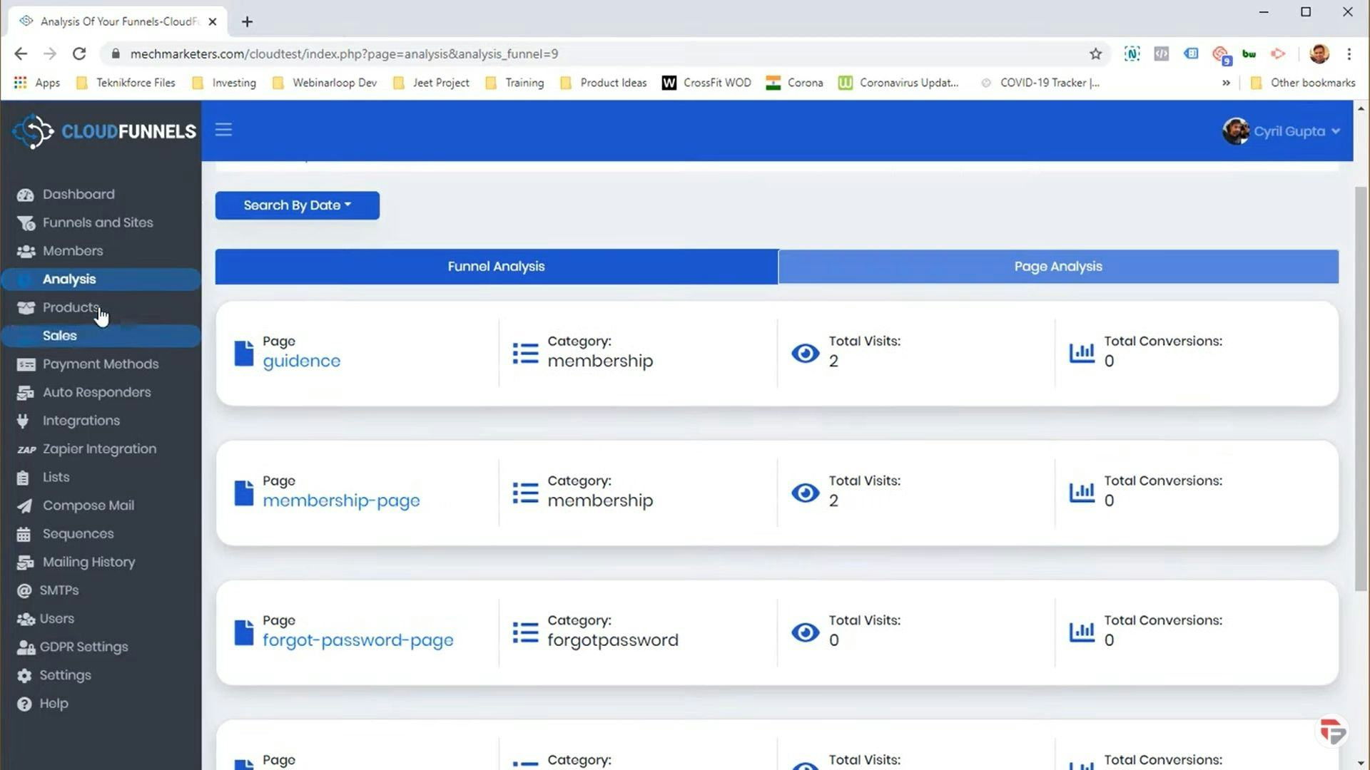The image size is (1370, 770).
Task: Open Settings gear in sidebar
Action: click(x=25, y=676)
